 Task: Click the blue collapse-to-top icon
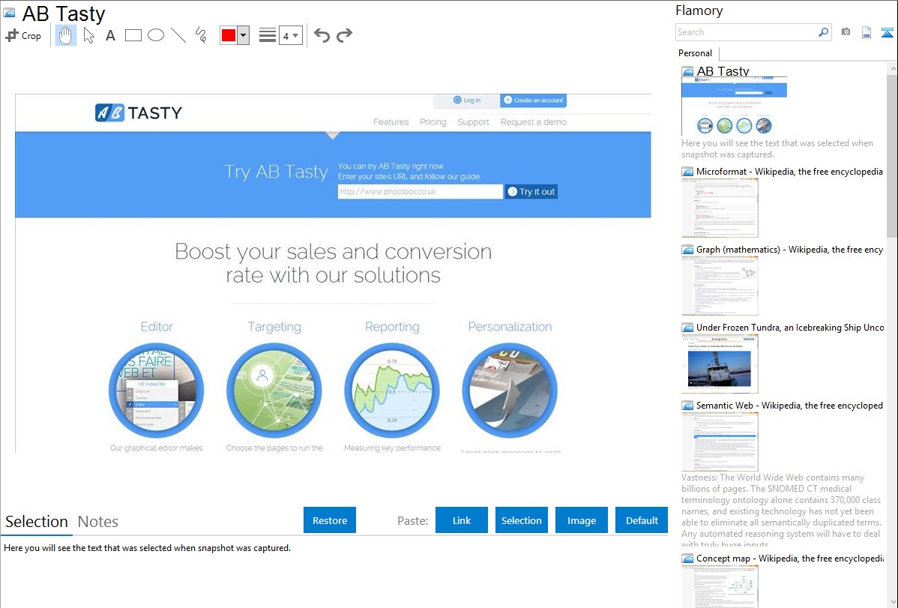click(887, 32)
